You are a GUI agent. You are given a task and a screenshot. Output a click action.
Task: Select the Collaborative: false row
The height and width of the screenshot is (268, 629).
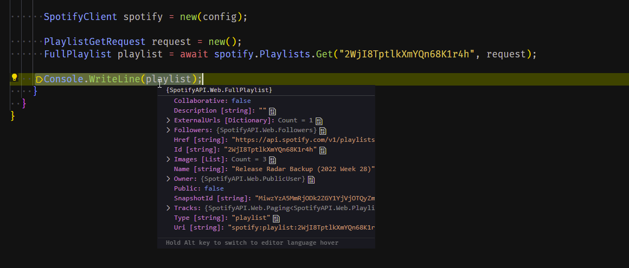click(x=266, y=101)
